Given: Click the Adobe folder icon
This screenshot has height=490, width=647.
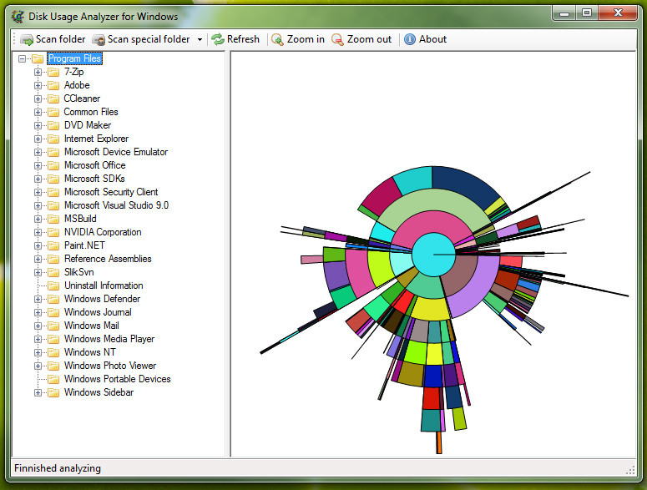Looking at the screenshot, I should click(x=53, y=85).
